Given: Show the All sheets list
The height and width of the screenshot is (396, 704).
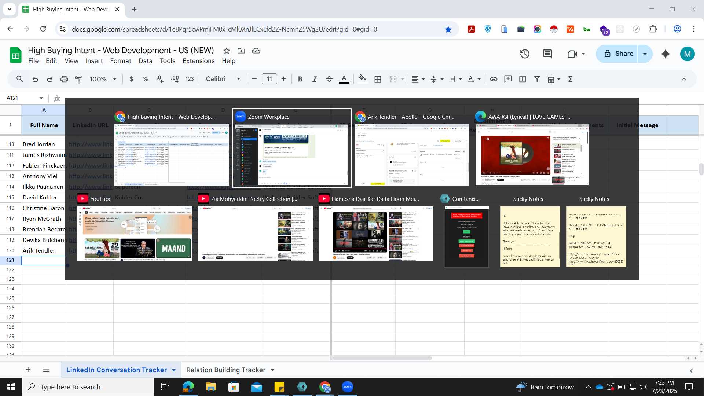Looking at the screenshot, I should [46, 370].
